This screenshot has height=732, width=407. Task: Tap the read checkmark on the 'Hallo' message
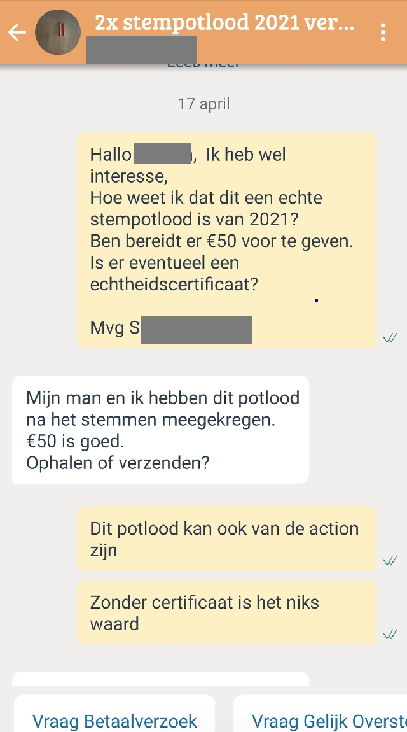tap(390, 338)
